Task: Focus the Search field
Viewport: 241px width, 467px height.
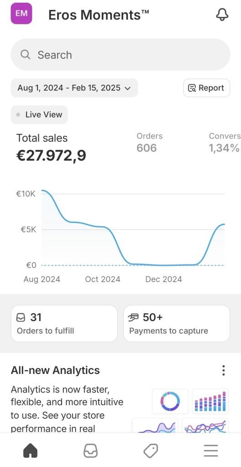Action: click(x=120, y=55)
